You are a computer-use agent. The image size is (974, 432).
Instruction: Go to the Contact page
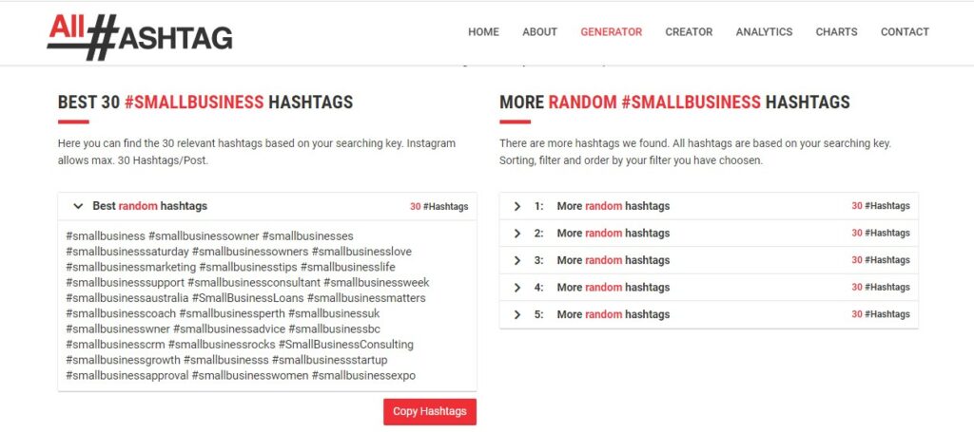pos(905,32)
